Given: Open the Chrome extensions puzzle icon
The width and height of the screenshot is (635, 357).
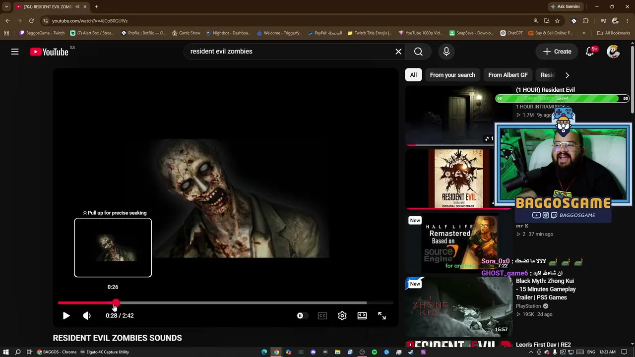Looking at the screenshot, I should [x=586, y=21].
